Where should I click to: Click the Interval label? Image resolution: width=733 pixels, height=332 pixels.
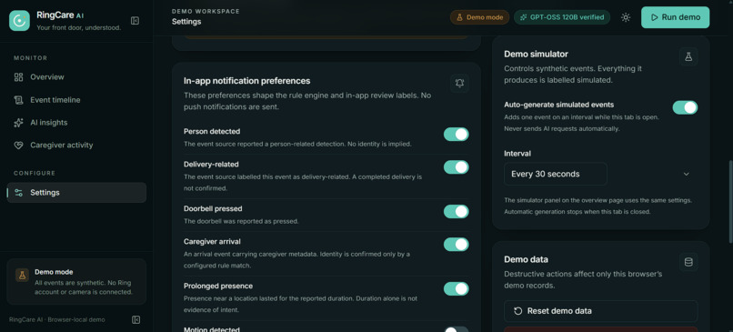(x=517, y=154)
